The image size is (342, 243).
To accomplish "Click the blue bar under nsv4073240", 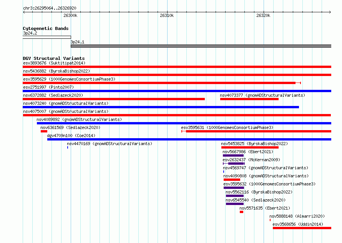I will [161, 107].
